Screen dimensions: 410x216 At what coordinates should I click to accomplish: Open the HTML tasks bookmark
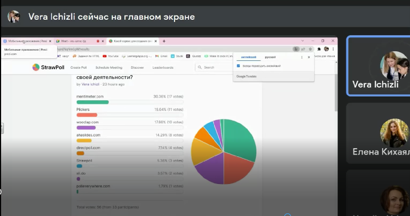pos(86,56)
